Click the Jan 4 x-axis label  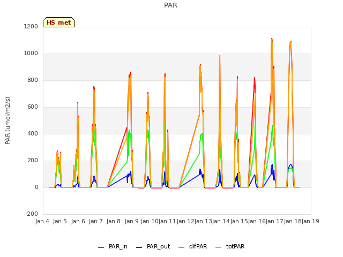click(x=42, y=221)
